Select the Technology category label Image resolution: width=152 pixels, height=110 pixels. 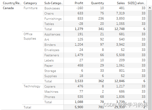click(x=32, y=86)
